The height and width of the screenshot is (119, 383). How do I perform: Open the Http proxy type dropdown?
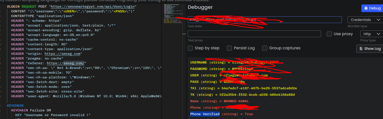pos(371,34)
